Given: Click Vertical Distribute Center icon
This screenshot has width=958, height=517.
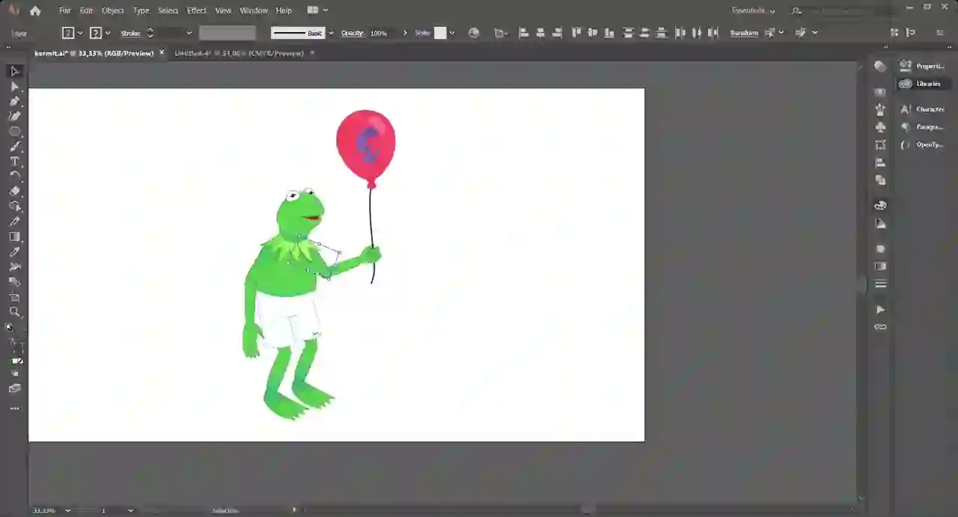Looking at the screenshot, I should (645, 33).
